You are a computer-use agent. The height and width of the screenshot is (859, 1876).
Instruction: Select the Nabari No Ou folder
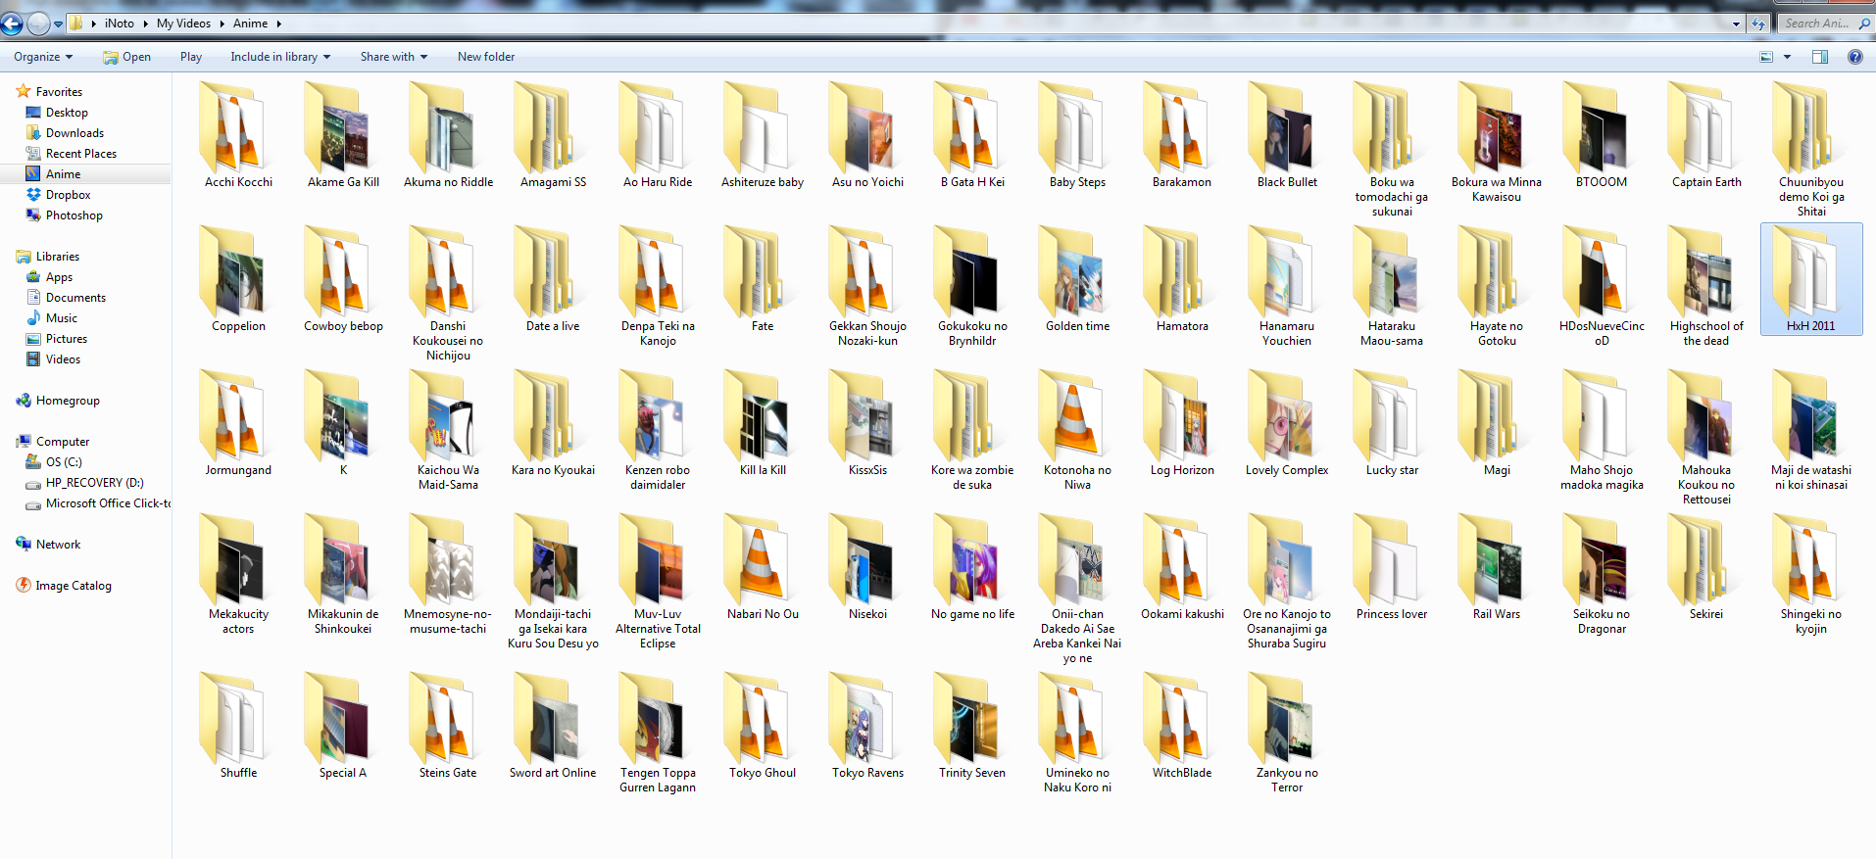pyautogui.click(x=763, y=567)
